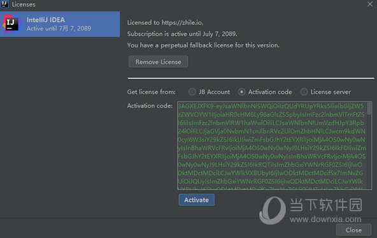Select the IntelliJ IDEA license entry
This screenshot has width=377, height=238.
click(60, 24)
